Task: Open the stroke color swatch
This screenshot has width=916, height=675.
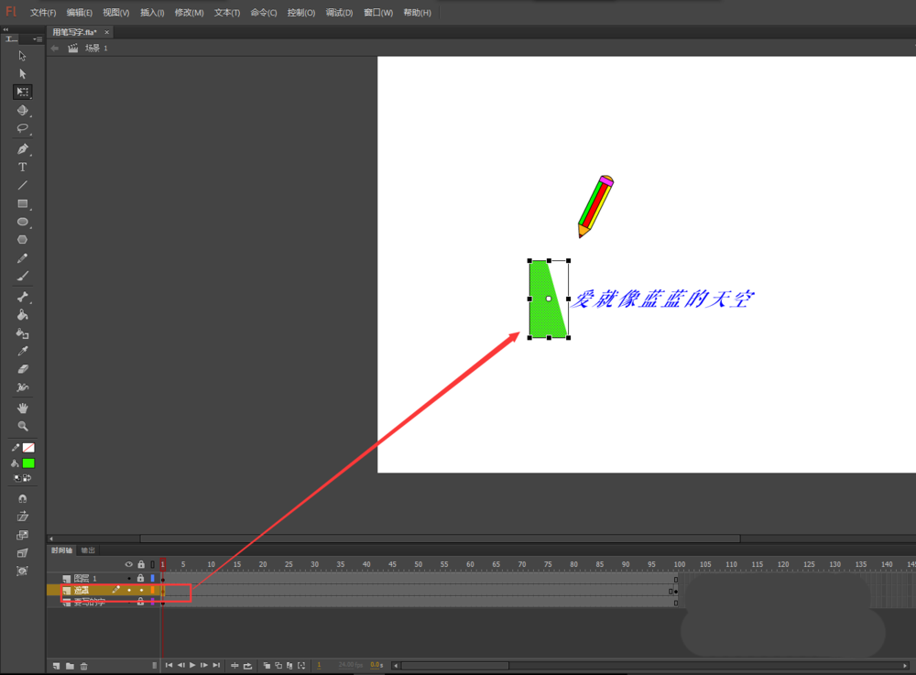Action: point(28,448)
